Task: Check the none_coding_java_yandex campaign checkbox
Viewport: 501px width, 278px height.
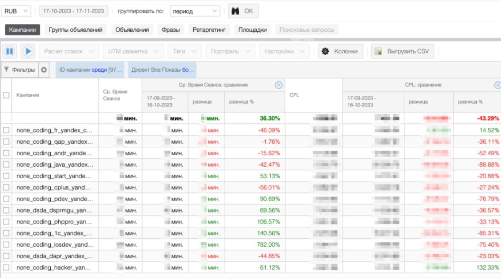Action: (6, 164)
